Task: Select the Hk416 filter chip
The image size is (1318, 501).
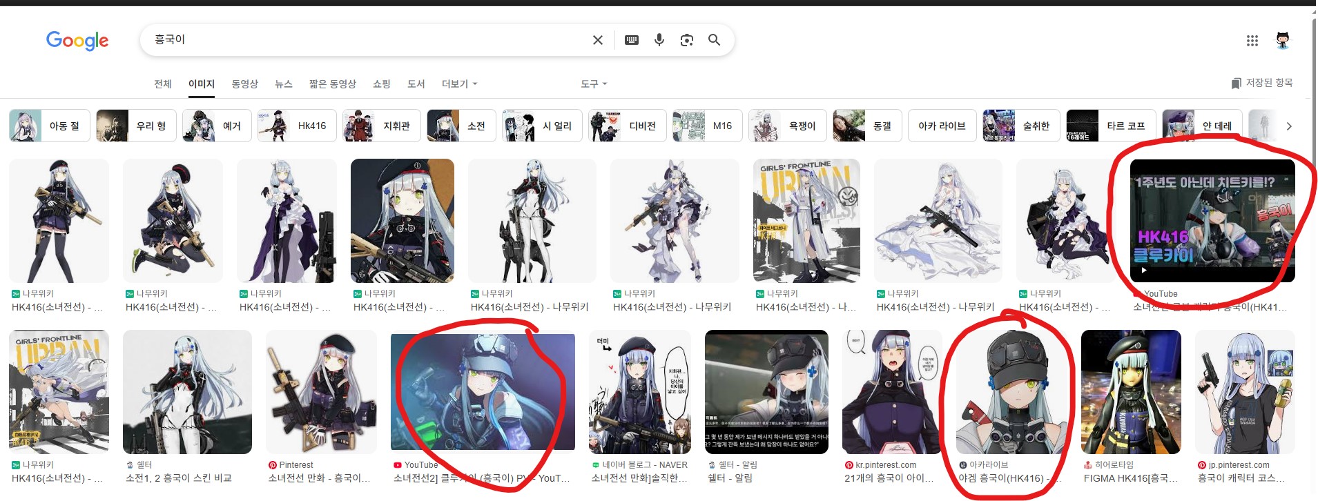Action: click(x=297, y=126)
